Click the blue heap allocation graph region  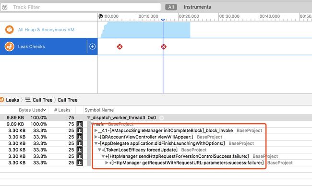pyautogui.click(x=145, y=30)
